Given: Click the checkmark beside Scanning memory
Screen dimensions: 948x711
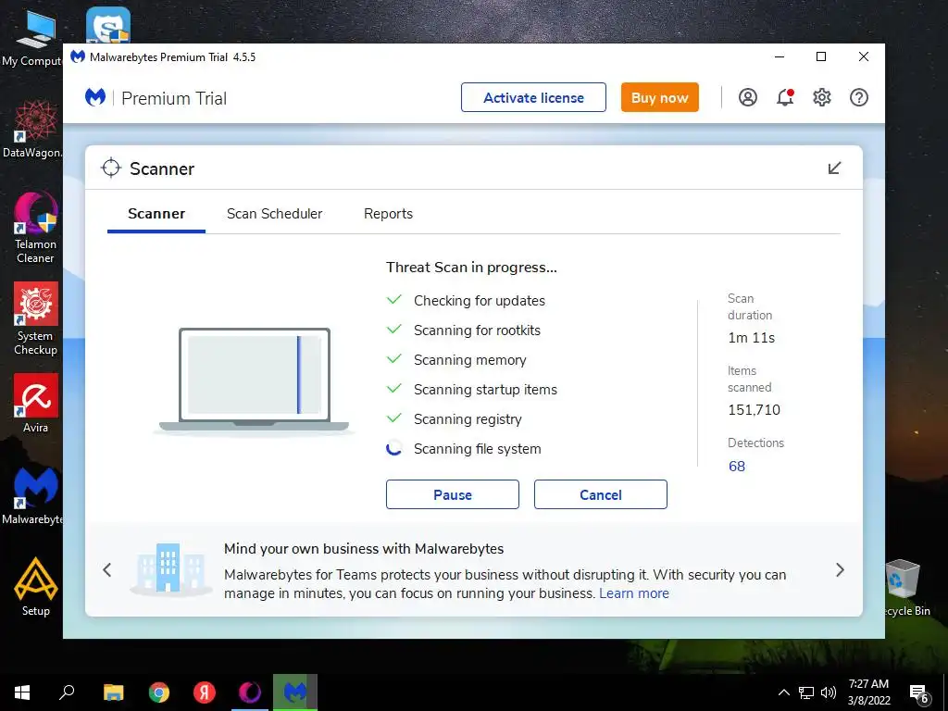Looking at the screenshot, I should pyautogui.click(x=394, y=358).
